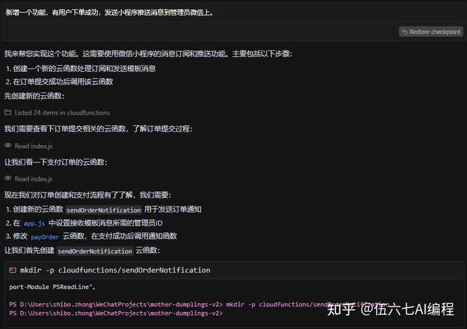The width and height of the screenshot is (467, 329).
Task: Click the undo arrow icon in Restore checkpoint
Action: [405, 32]
